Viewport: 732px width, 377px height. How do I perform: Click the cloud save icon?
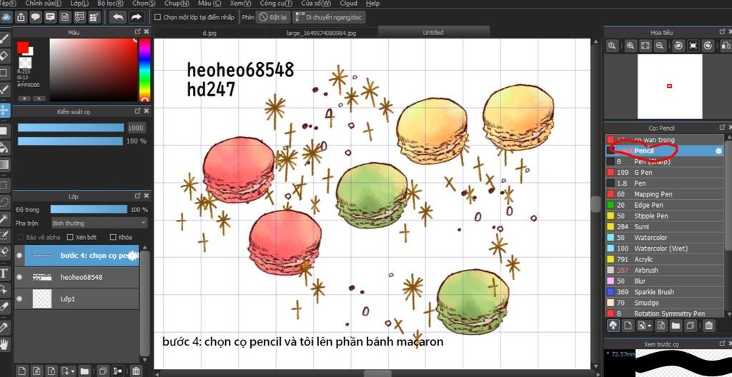point(6,17)
